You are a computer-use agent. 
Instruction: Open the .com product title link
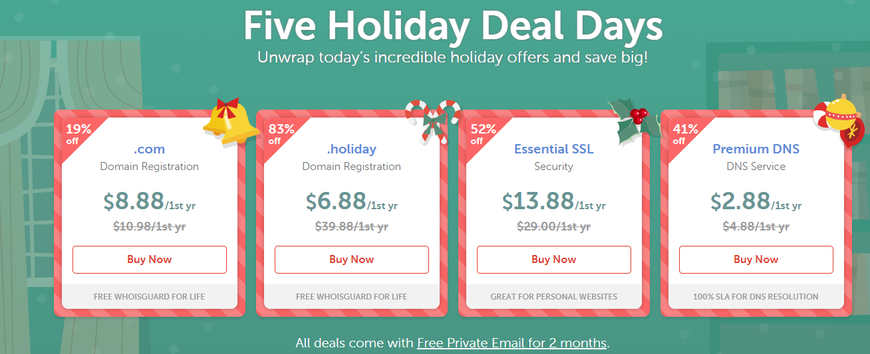tap(150, 149)
